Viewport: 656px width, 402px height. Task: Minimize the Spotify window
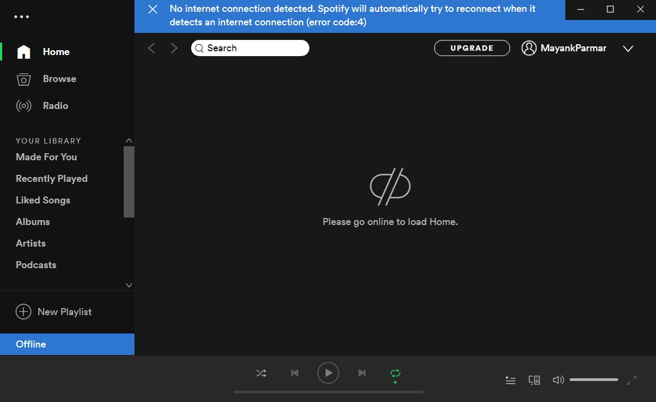tap(580, 9)
